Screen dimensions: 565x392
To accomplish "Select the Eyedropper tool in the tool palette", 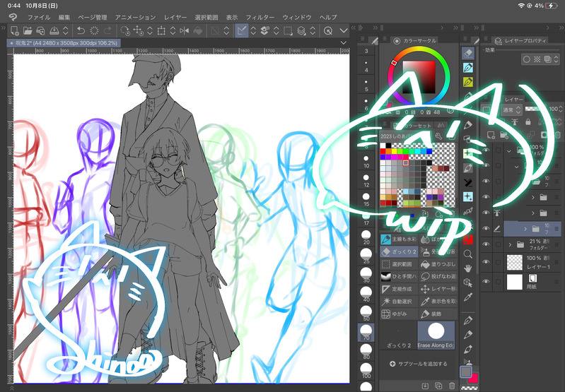I will coord(467,297).
